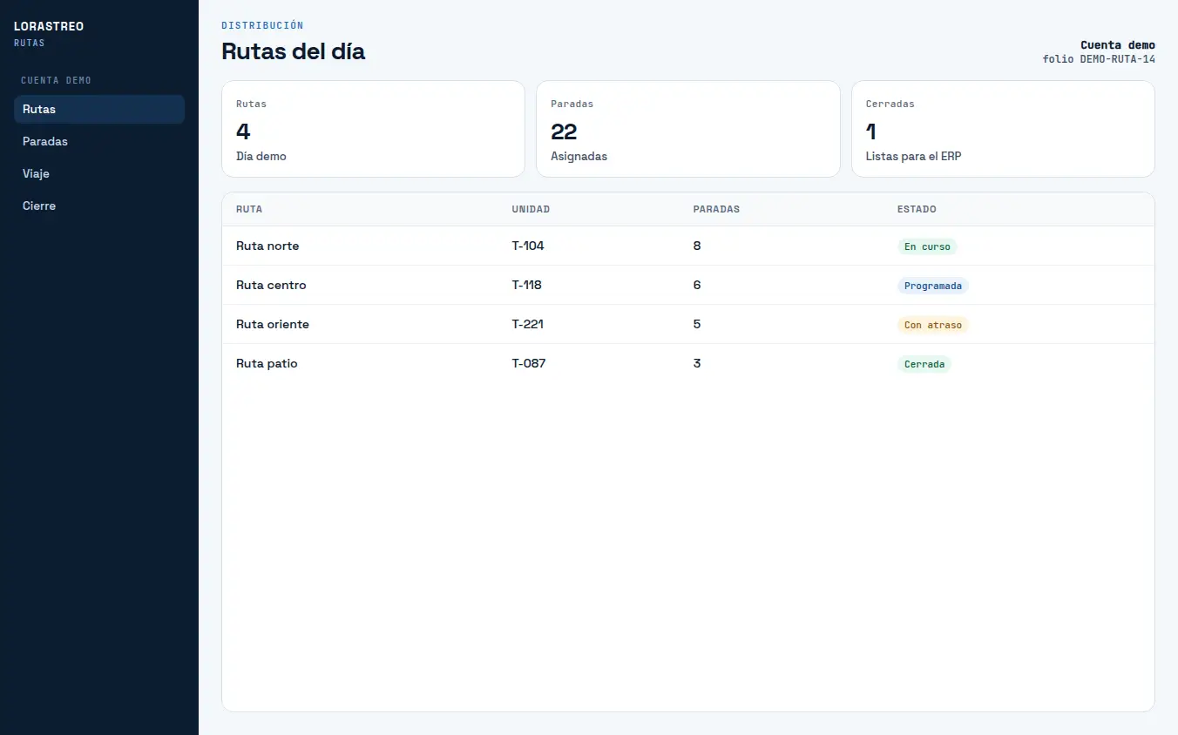Click the ESTADO column header
Image resolution: width=1178 pixels, height=735 pixels.
tap(917, 209)
